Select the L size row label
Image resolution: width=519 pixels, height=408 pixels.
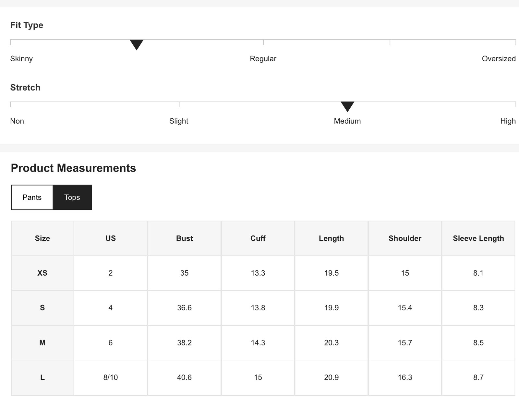(42, 378)
